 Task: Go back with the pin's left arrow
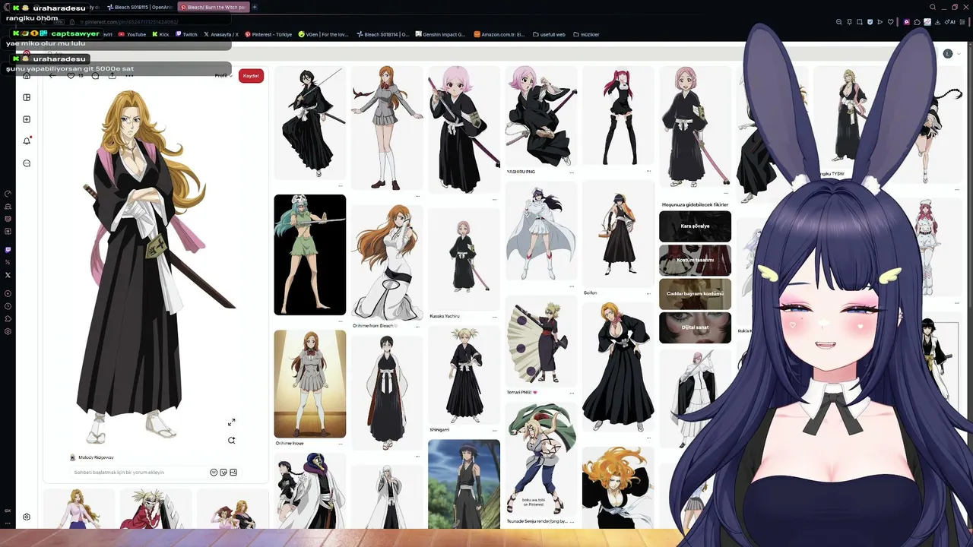52,76
